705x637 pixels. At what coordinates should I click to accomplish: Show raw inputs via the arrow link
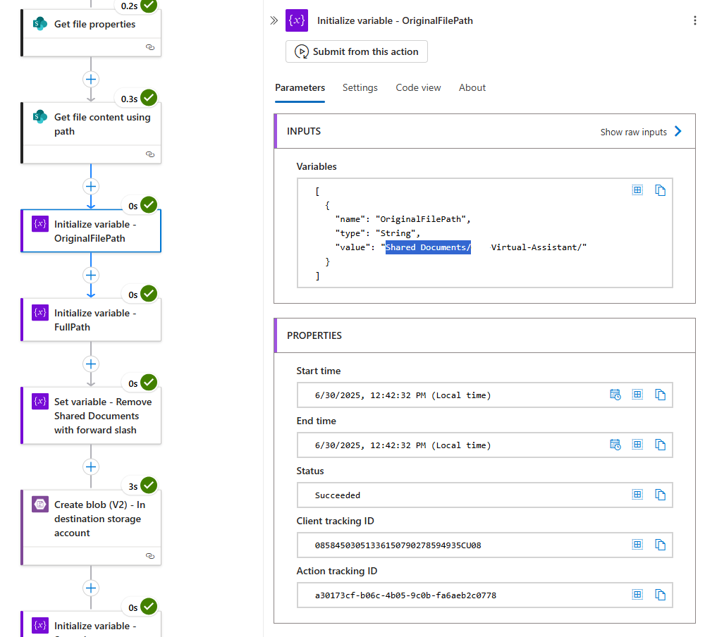(640, 132)
